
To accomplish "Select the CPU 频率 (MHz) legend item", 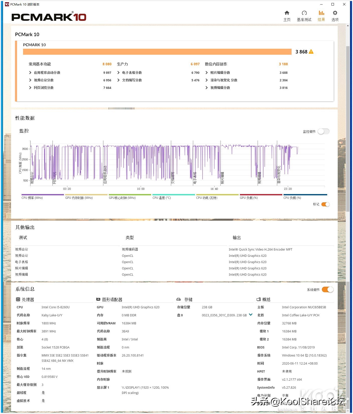I will pyautogui.click(x=32, y=198).
